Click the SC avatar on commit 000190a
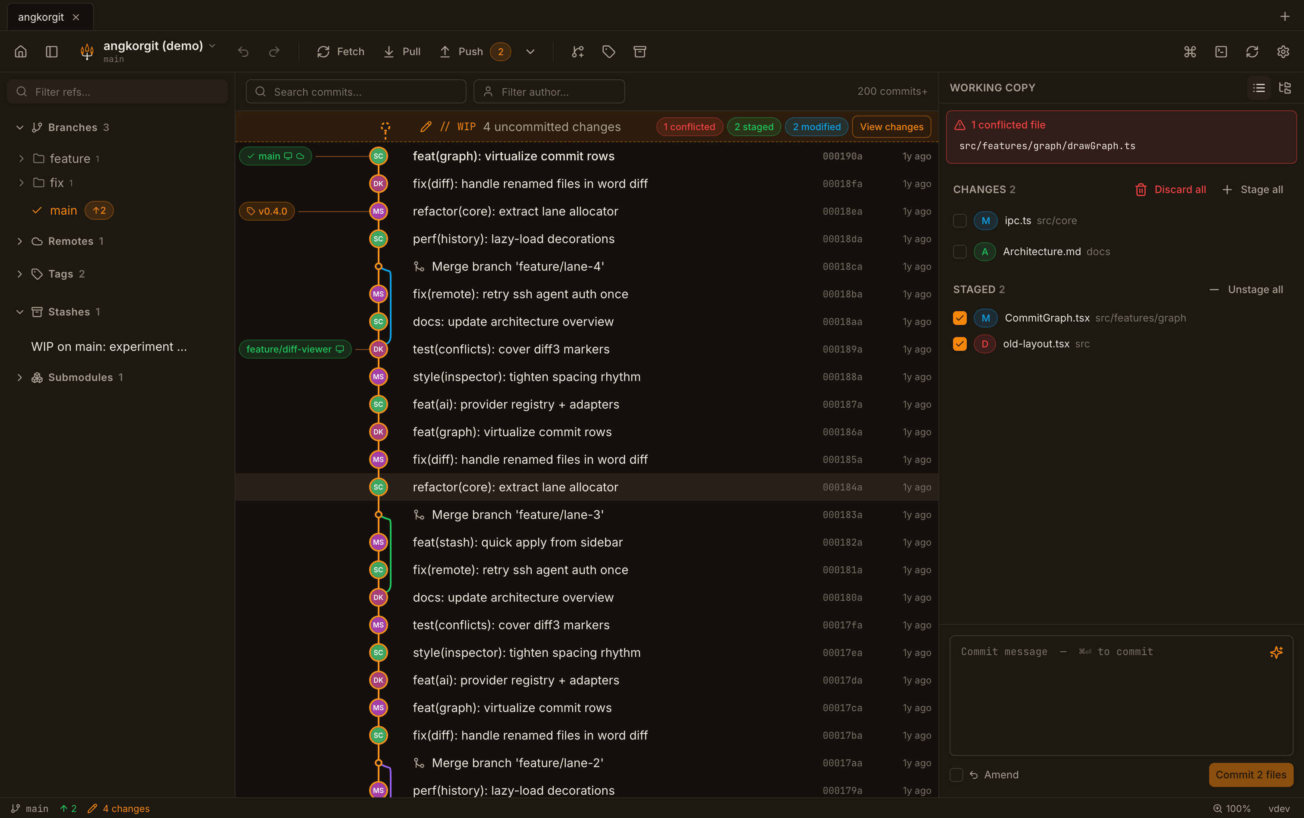This screenshot has height=818, width=1304. coord(378,156)
